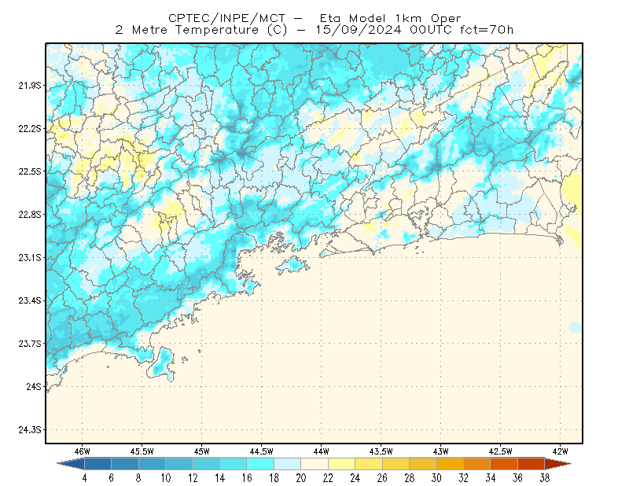629x486 pixels.
Task: Select the 4-6 degree dark blue swatch
Action: pyautogui.click(x=97, y=464)
